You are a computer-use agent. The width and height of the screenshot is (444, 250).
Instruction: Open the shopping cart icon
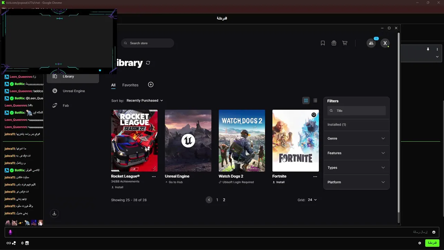click(345, 43)
